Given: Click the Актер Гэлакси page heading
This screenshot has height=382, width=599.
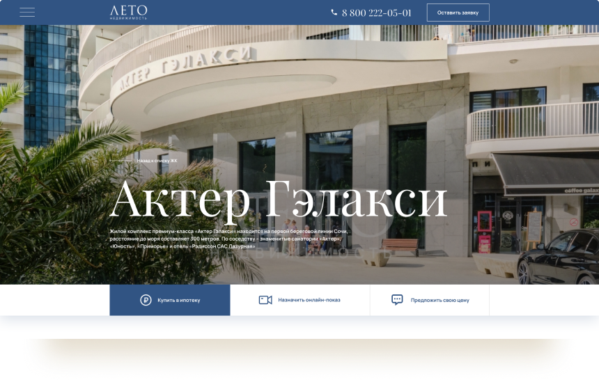Looking at the screenshot, I should point(277,200).
